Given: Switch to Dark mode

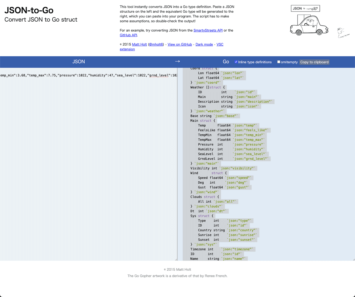Looking at the screenshot, I should point(204,44).
